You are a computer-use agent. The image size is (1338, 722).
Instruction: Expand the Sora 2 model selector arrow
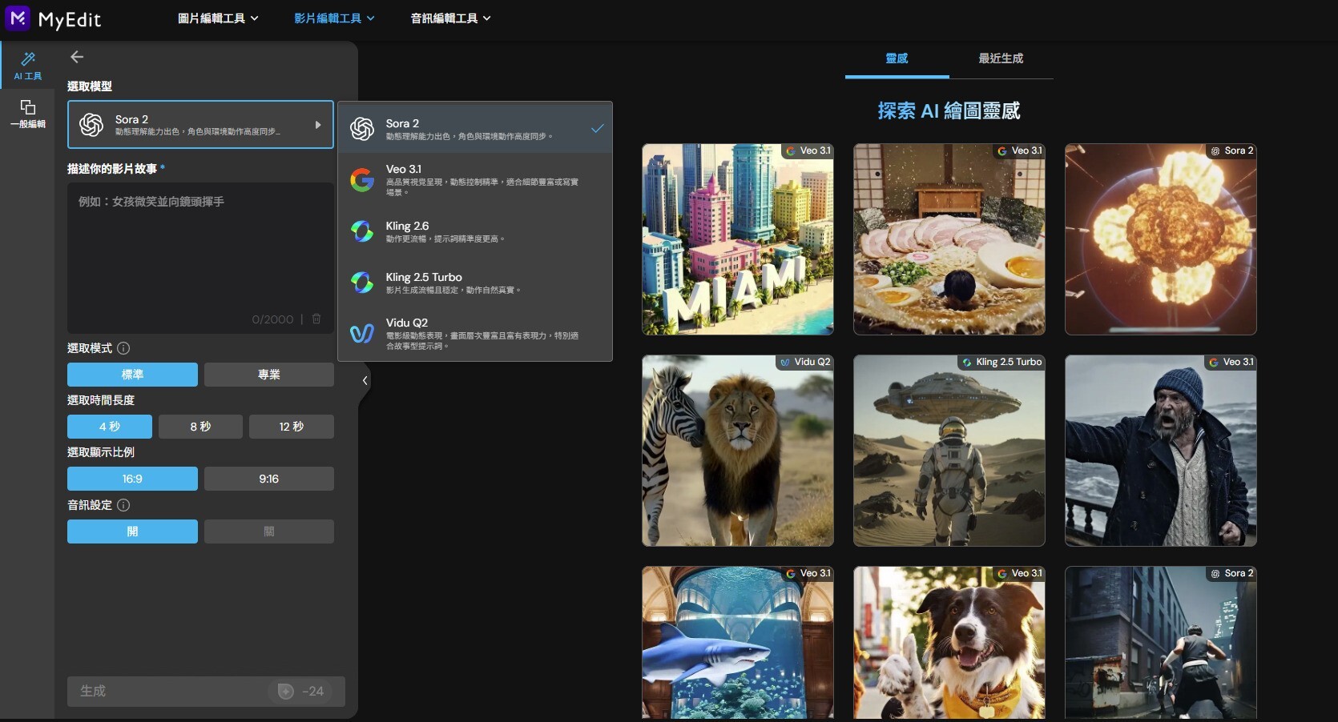point(318,125)
